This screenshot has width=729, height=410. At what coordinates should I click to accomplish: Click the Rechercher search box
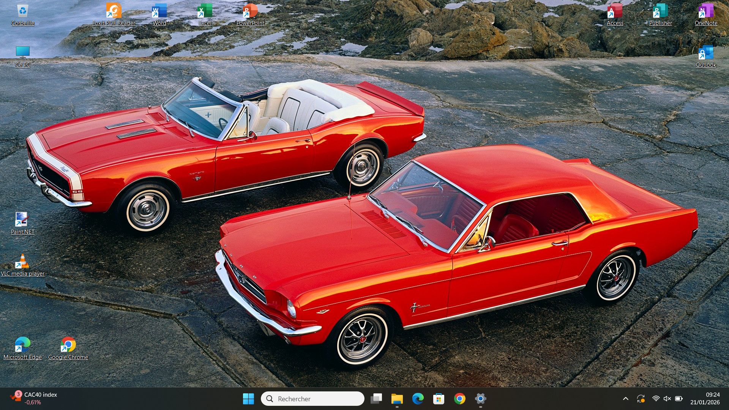pyautogui.click(x=312, y=399)
